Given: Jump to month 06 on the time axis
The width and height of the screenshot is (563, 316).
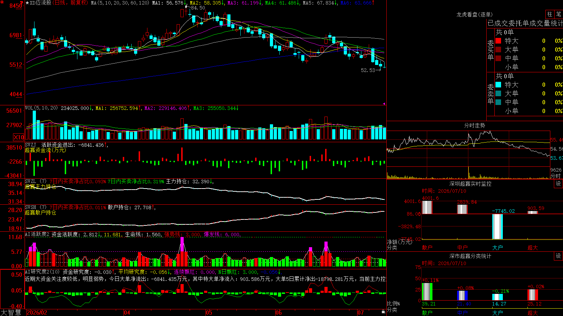Looking at the screenshot, I should 279,312.
